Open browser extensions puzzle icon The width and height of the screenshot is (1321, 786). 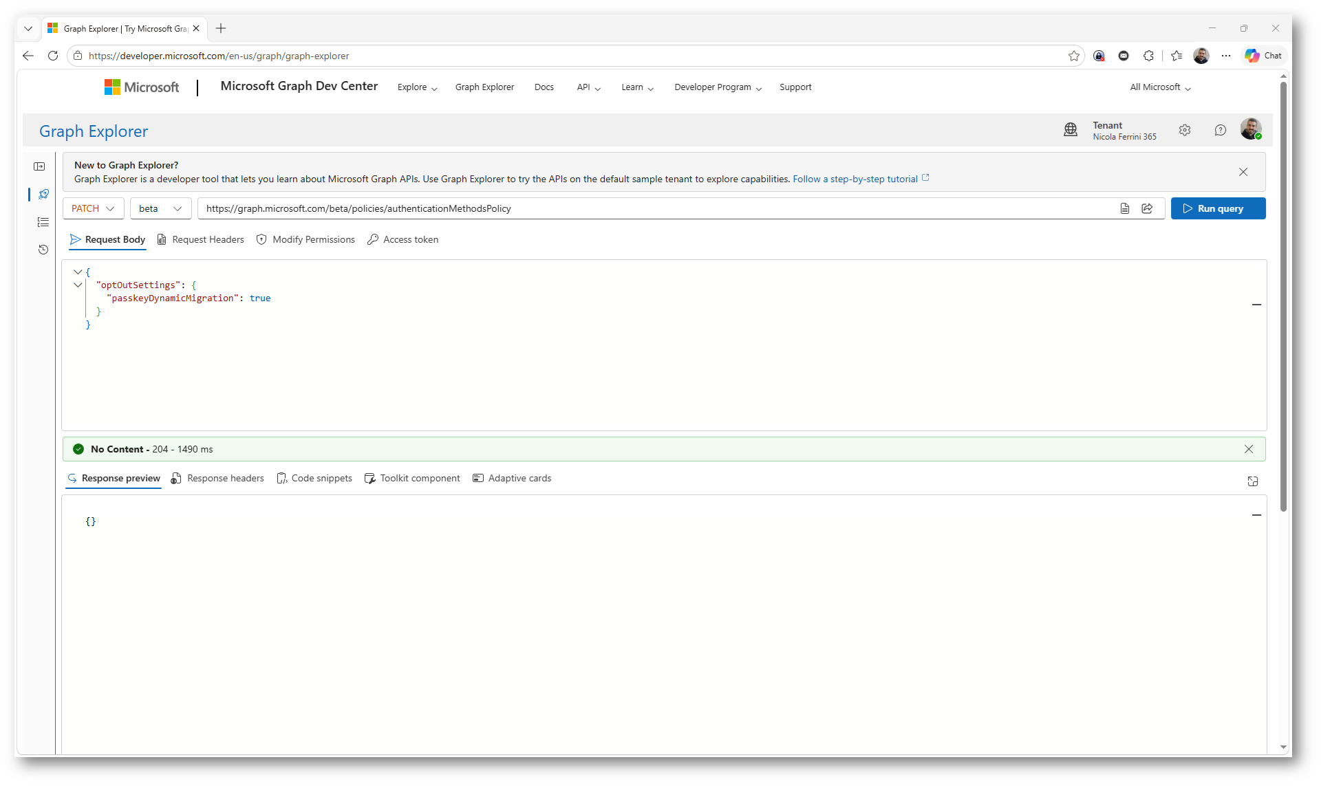[1148, 56]
